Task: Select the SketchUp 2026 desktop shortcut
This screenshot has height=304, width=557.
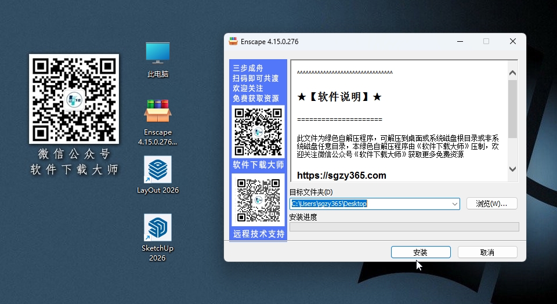Action: click(x=157, y=237)
